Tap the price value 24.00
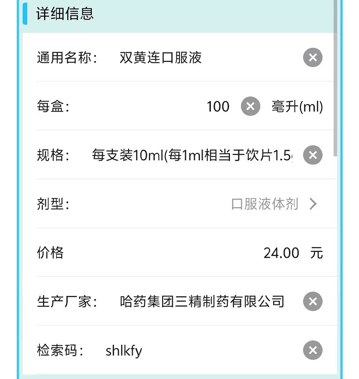 pos(281,253)
